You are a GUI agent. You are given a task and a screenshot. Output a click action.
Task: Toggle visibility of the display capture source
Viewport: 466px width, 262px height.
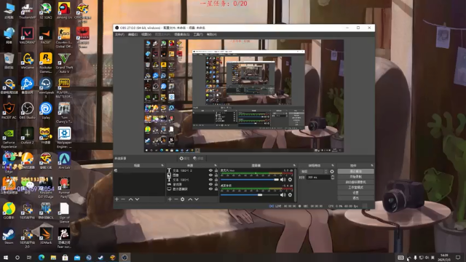[x=210, y=189]
